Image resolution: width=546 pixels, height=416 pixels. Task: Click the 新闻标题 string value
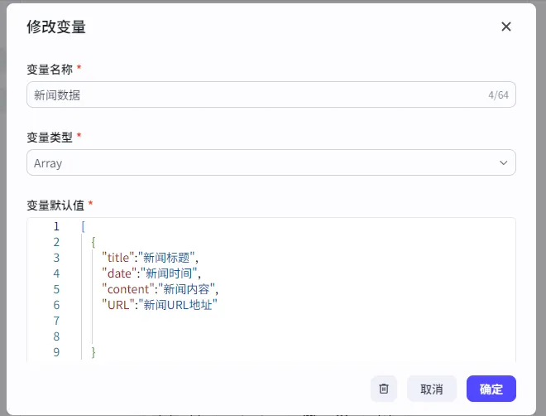(168, 258)
